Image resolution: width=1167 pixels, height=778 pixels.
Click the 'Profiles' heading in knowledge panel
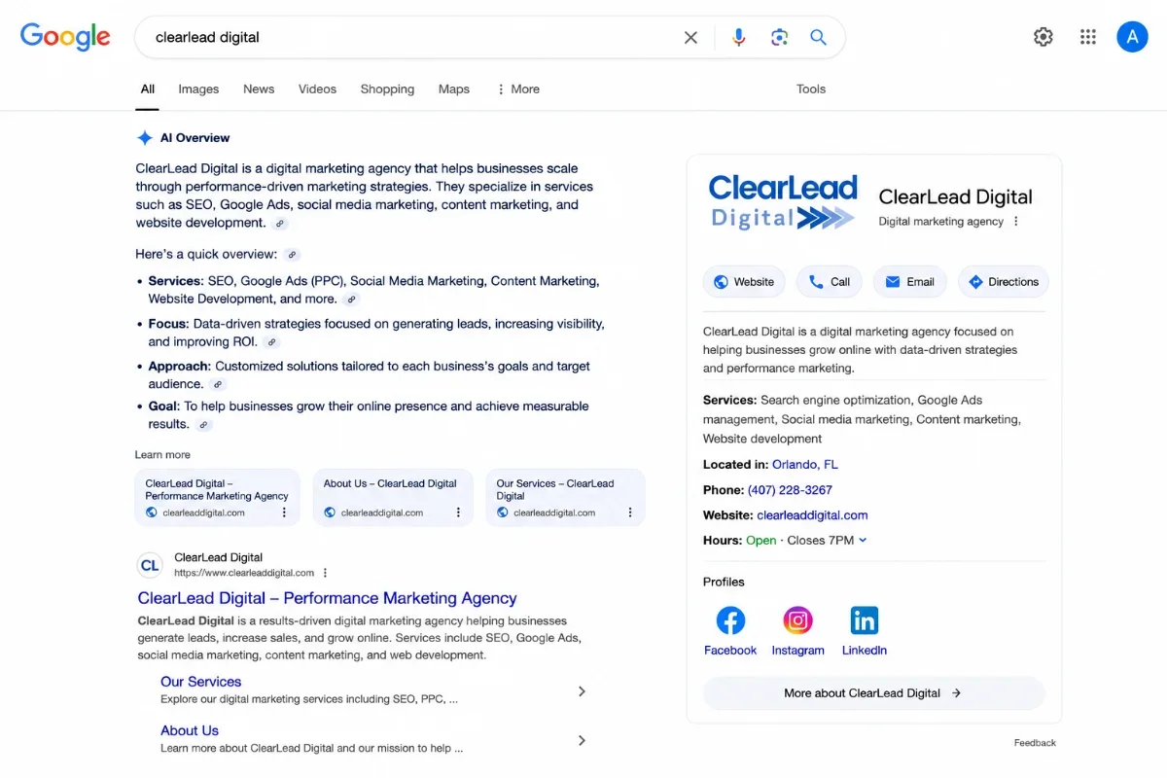(x=724, y=583)
